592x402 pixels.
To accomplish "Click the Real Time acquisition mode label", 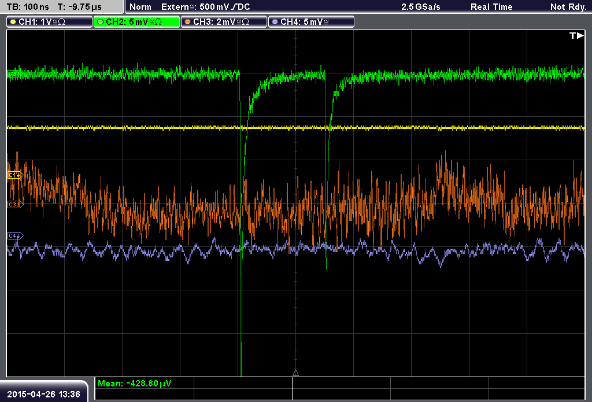I will point(491,7).
